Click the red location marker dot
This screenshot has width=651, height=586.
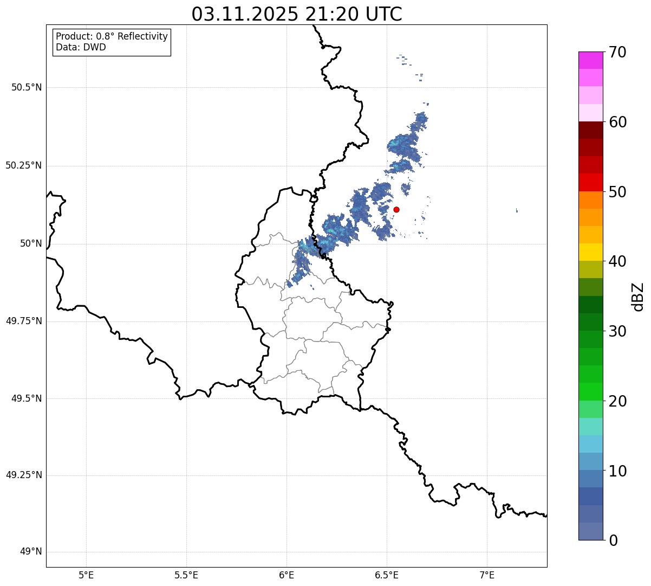pyautogui.click(x=396, y=209)
